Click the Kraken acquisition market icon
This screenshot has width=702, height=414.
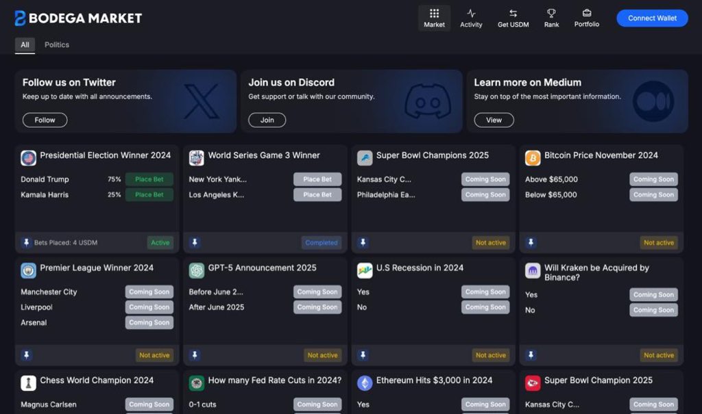532,270
